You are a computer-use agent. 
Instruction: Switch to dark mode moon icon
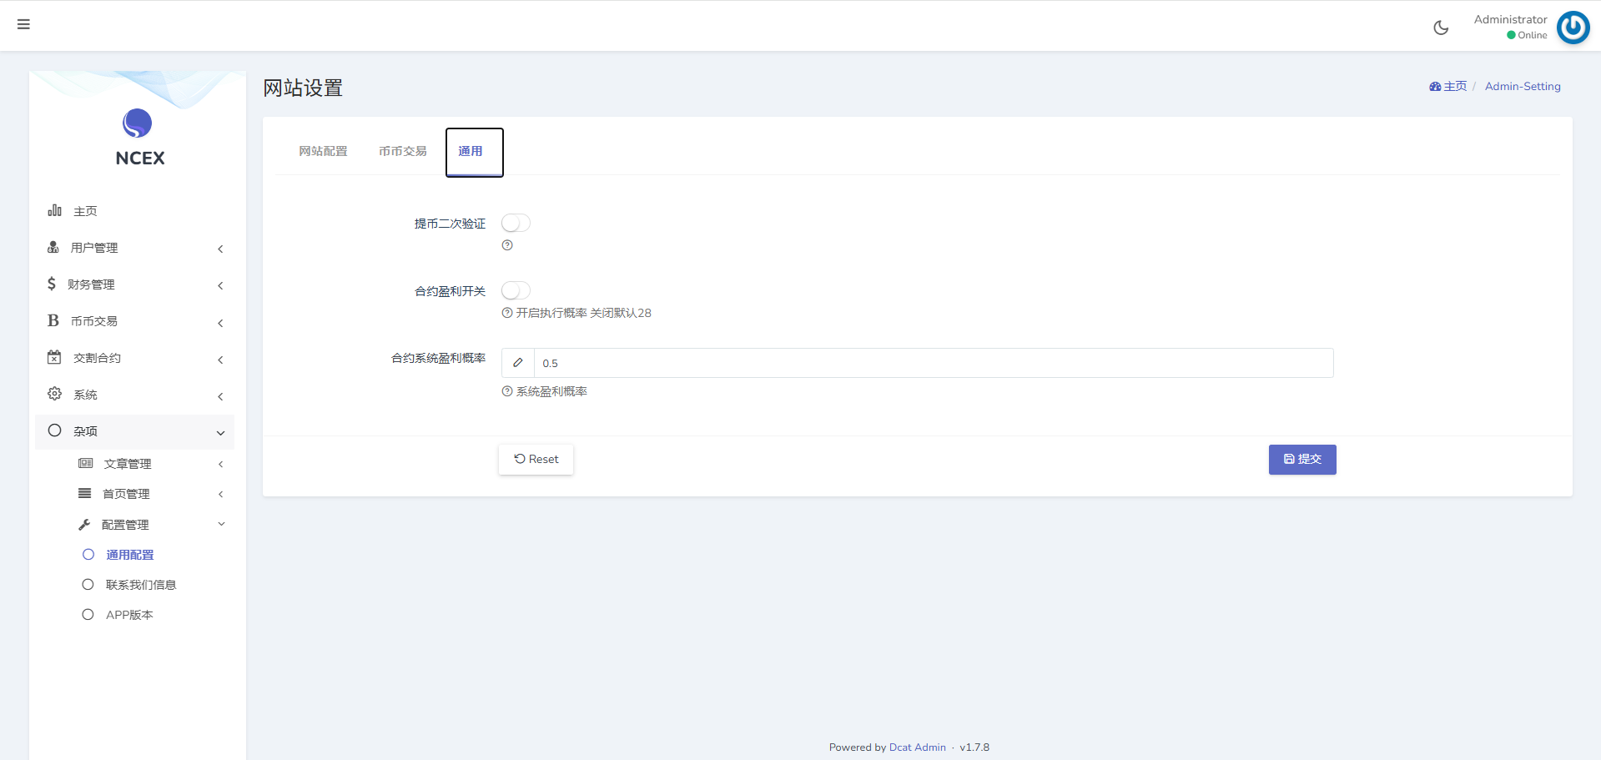[1441, 28]
